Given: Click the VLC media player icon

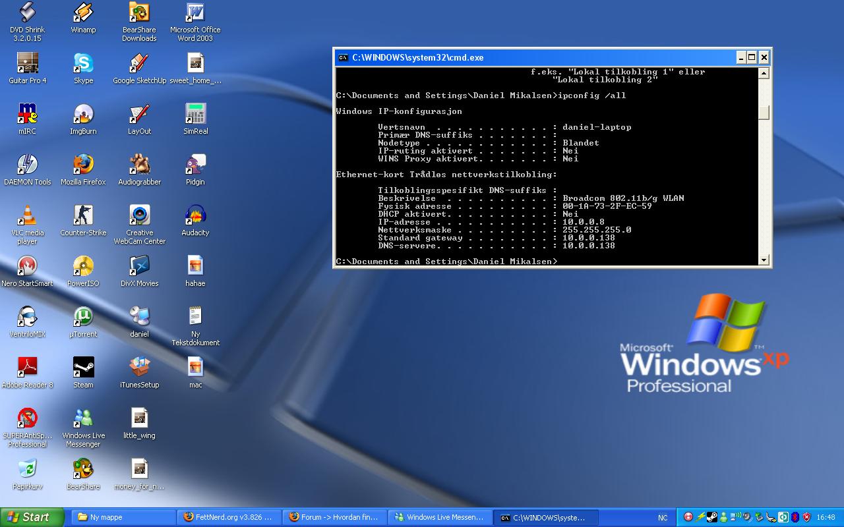Looking at the screenshot, I should click(27, 225).
